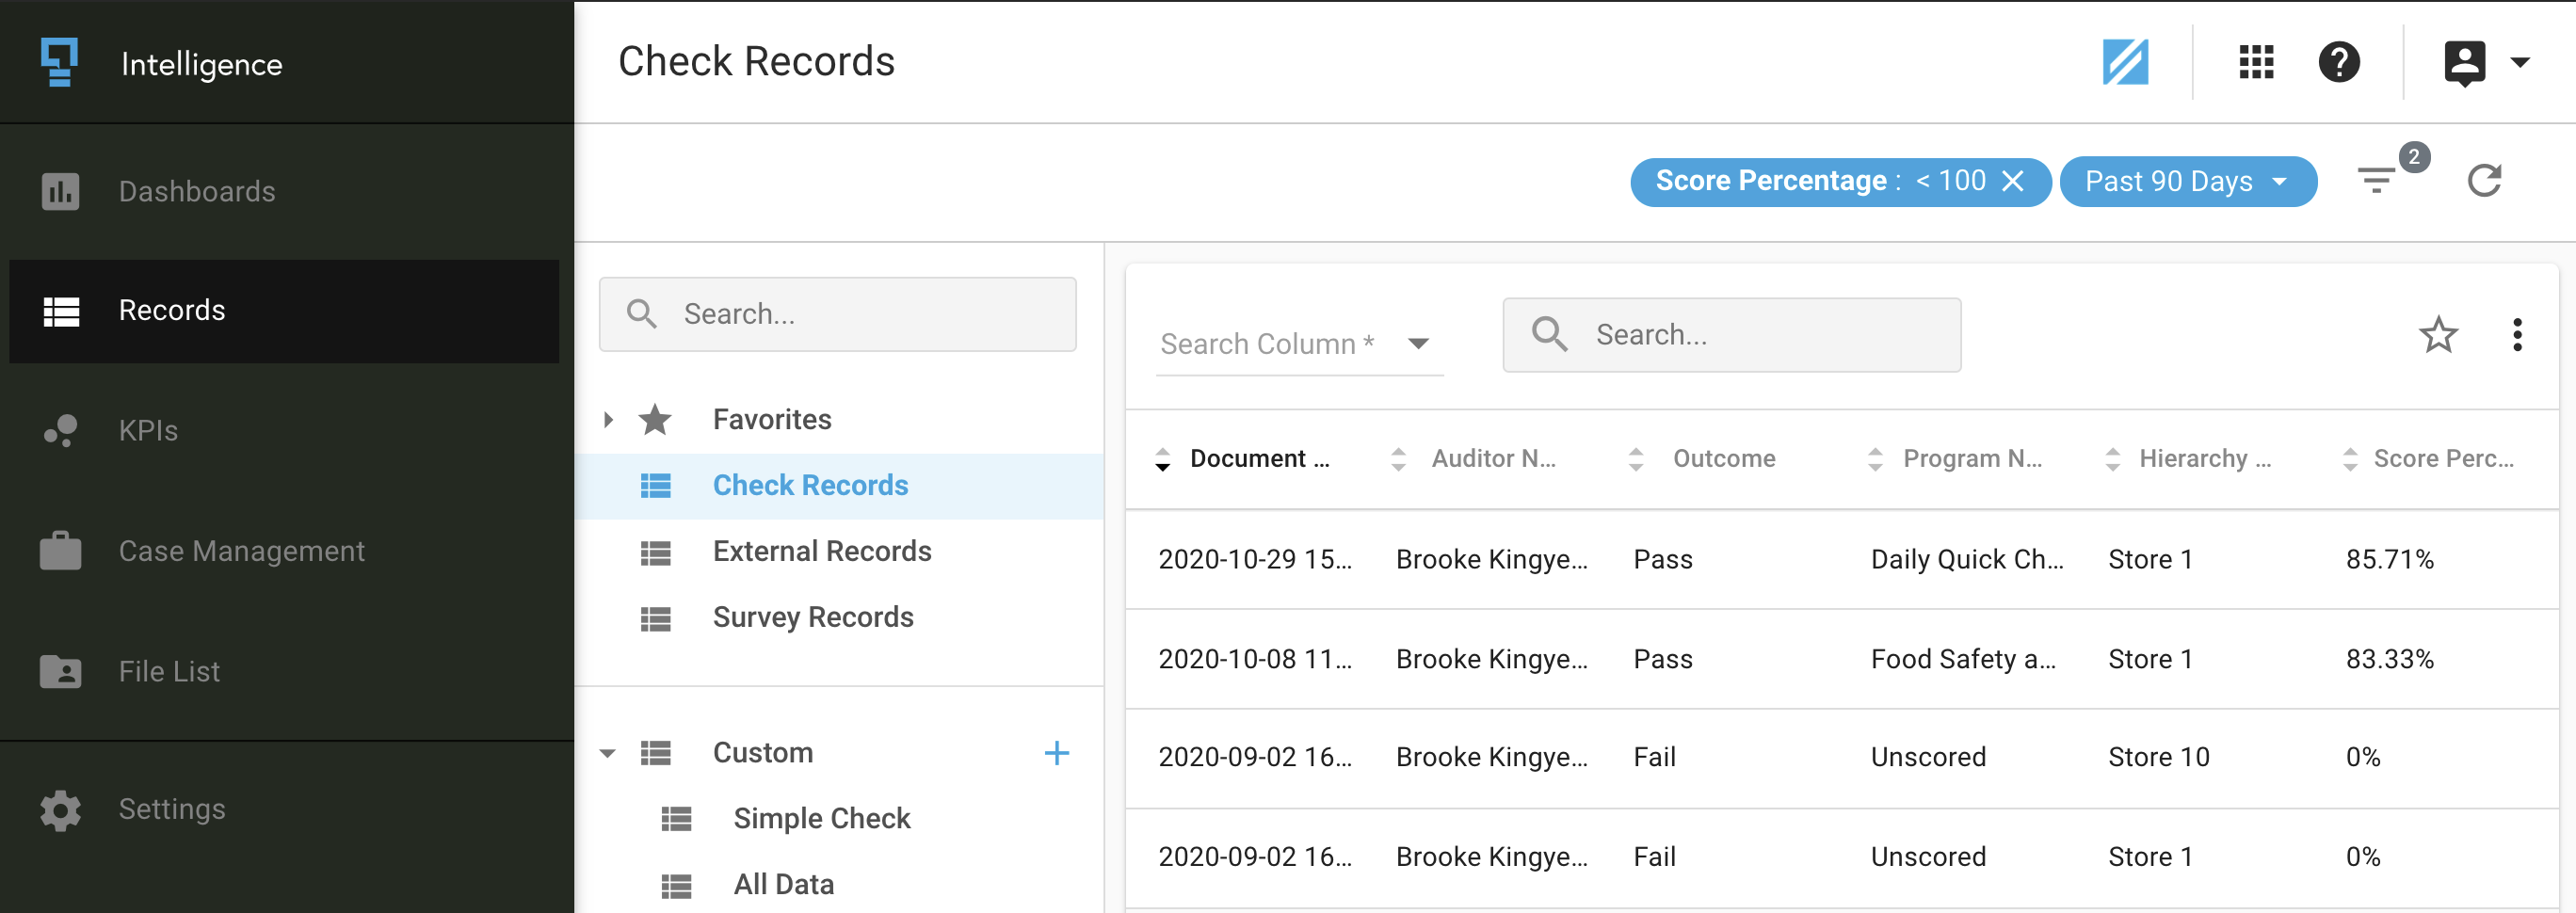Click the 83.33% score cell
This screenshot has width=2576, height=913.
coord(2390,660)
